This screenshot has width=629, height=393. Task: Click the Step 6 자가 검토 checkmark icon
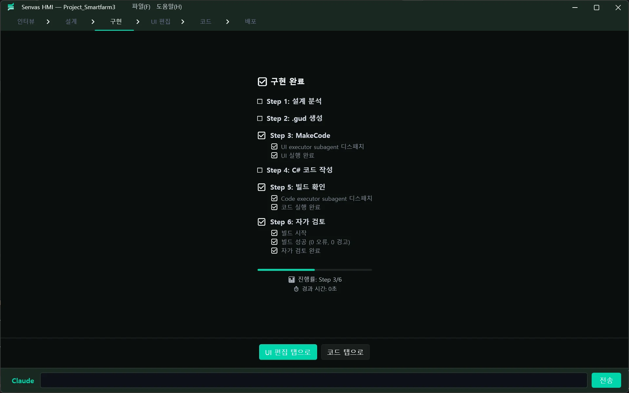click(261, 222)
